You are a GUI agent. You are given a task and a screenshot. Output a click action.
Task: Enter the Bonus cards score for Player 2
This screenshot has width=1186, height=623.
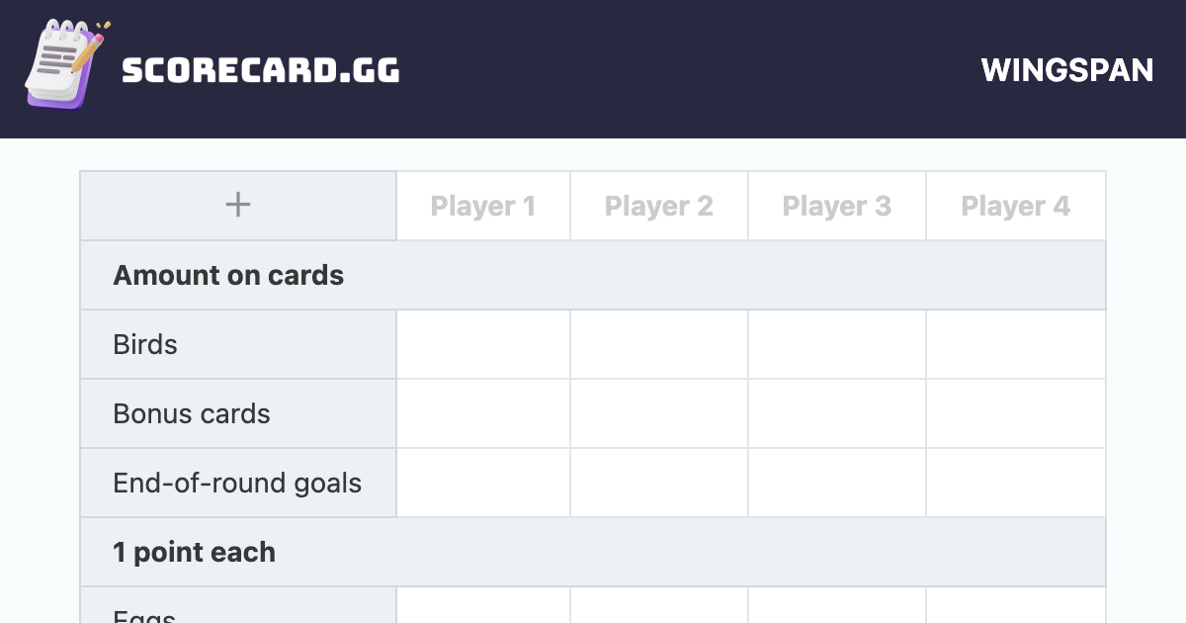(659, 413)
